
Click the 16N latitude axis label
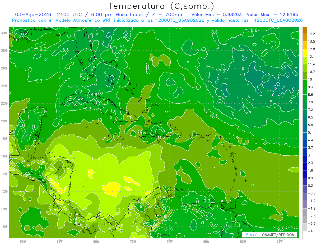[4, 156]
